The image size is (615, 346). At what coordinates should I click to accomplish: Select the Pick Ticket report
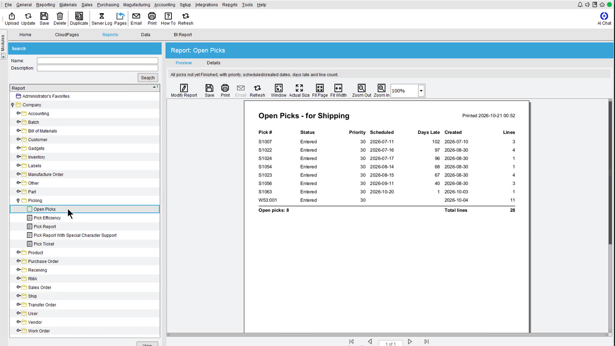(44, 244)
